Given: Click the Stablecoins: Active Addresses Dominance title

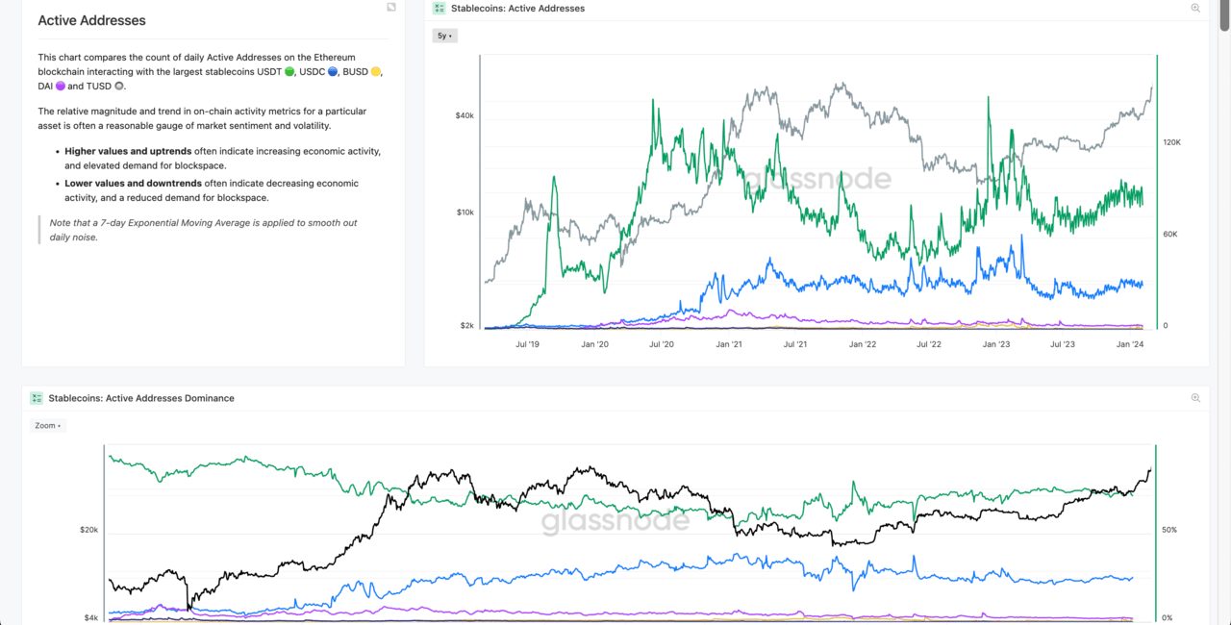Looking at the screenshot, I should pyautogui.click(x=141, y=398).
